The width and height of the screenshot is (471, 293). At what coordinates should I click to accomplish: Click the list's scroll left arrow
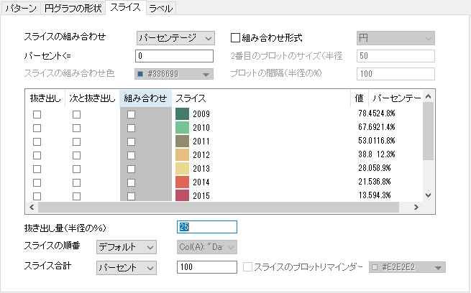click(32, 208)
